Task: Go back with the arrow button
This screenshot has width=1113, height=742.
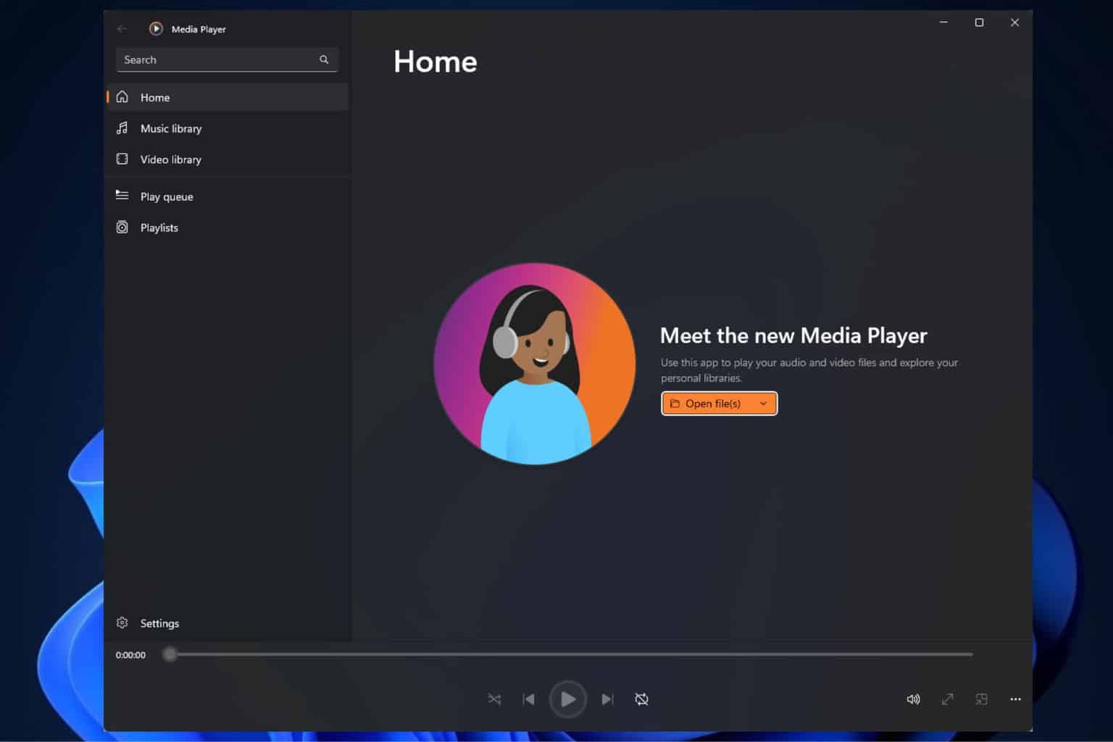Action: tap(122, 29)
